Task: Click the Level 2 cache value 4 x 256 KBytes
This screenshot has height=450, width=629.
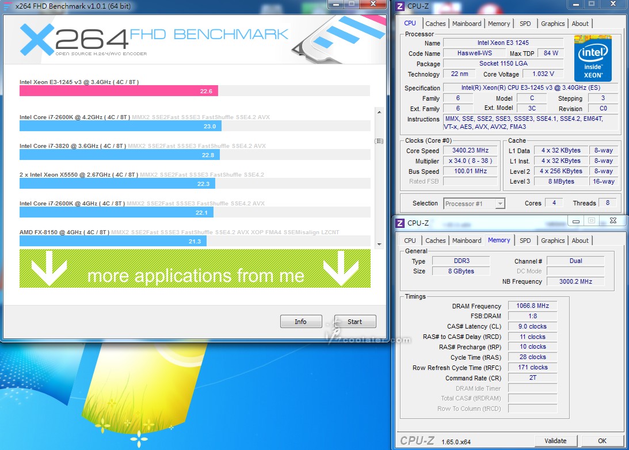Action: coord(561,171)
